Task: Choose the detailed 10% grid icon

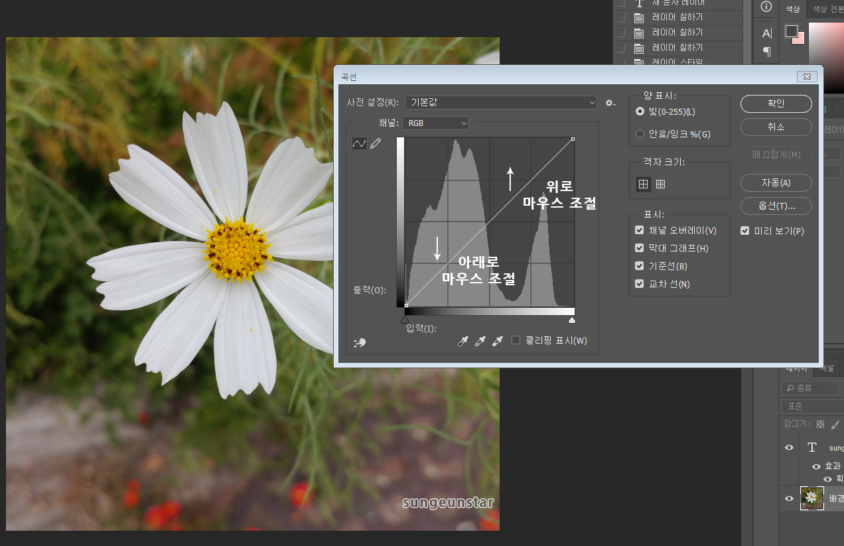Action: click(x=660, y=184)
